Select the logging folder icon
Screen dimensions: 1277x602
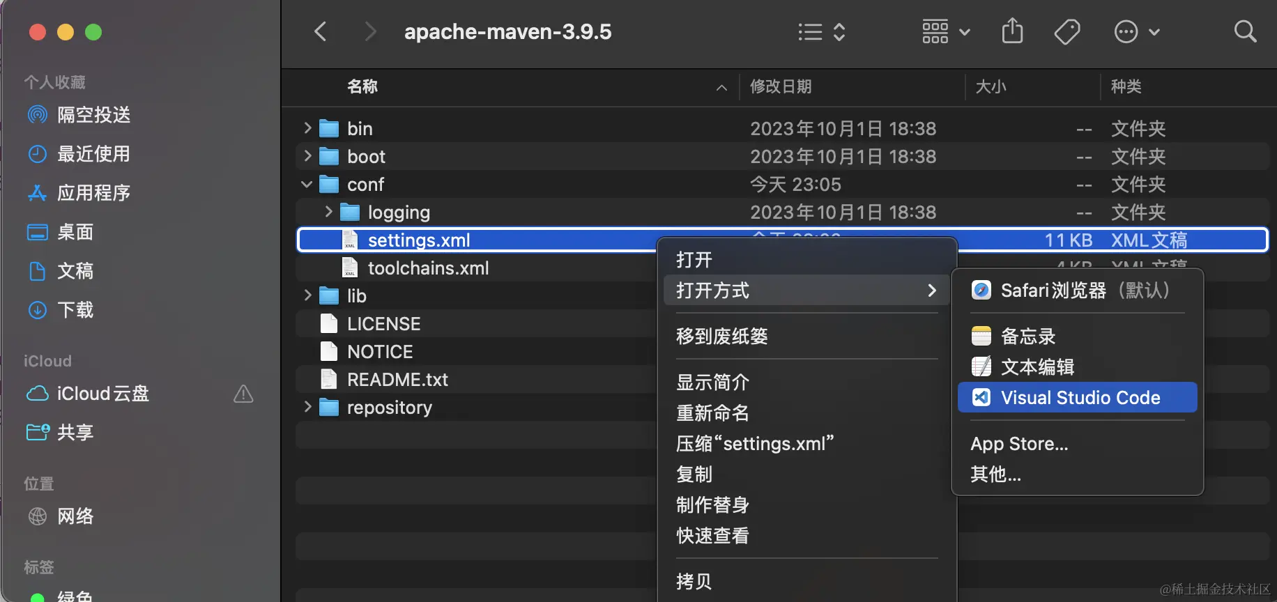[x=350, y=213]
